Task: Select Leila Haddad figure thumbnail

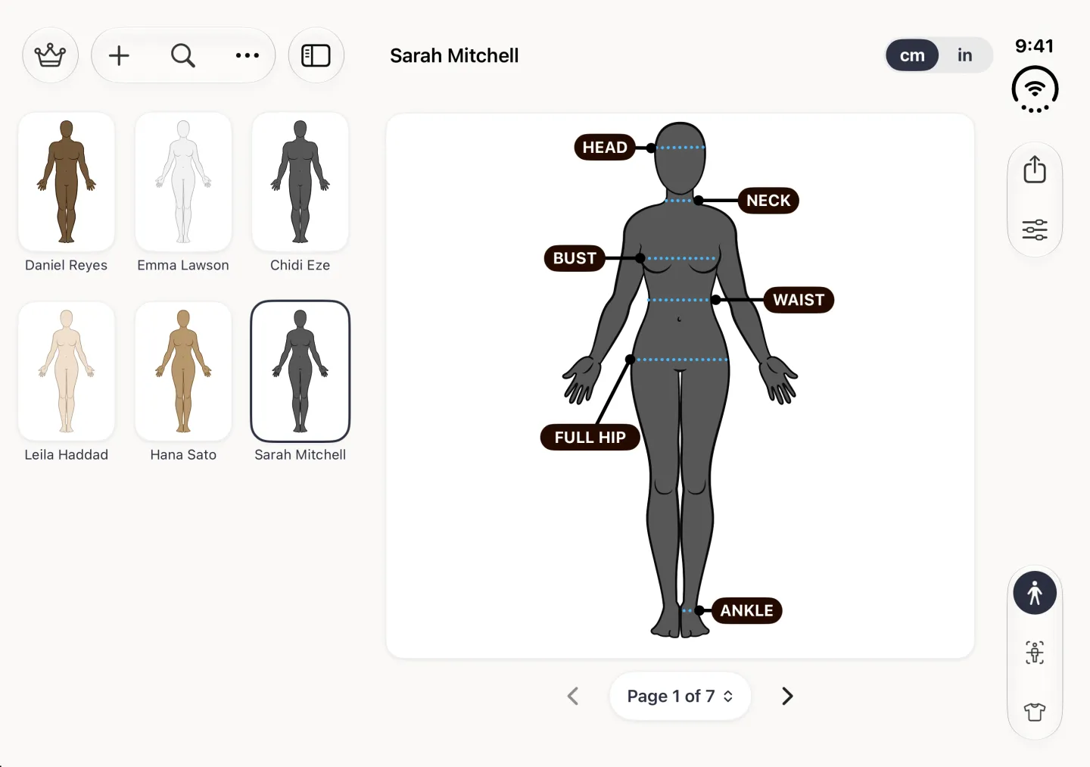Action: click(67, 371)
